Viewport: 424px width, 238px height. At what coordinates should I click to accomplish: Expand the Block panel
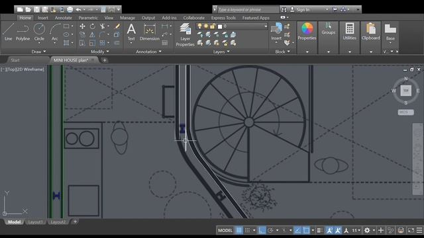283,52
